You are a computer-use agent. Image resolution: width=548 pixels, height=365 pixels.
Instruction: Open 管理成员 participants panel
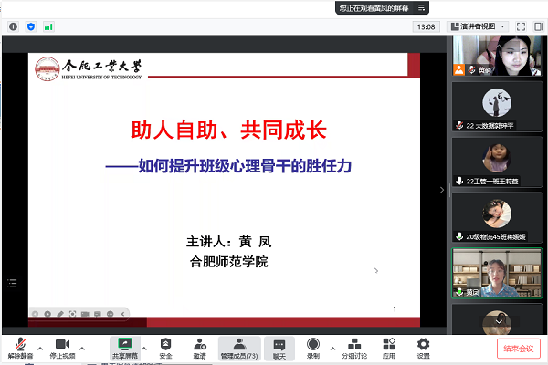pos(239,345)
